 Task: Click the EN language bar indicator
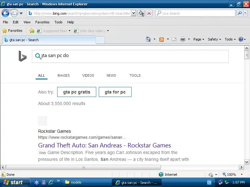(x=209, y=183)
